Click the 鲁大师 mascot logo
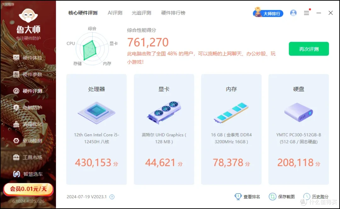 (28, 16)
